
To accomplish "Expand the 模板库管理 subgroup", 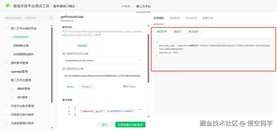I will 13,89.
